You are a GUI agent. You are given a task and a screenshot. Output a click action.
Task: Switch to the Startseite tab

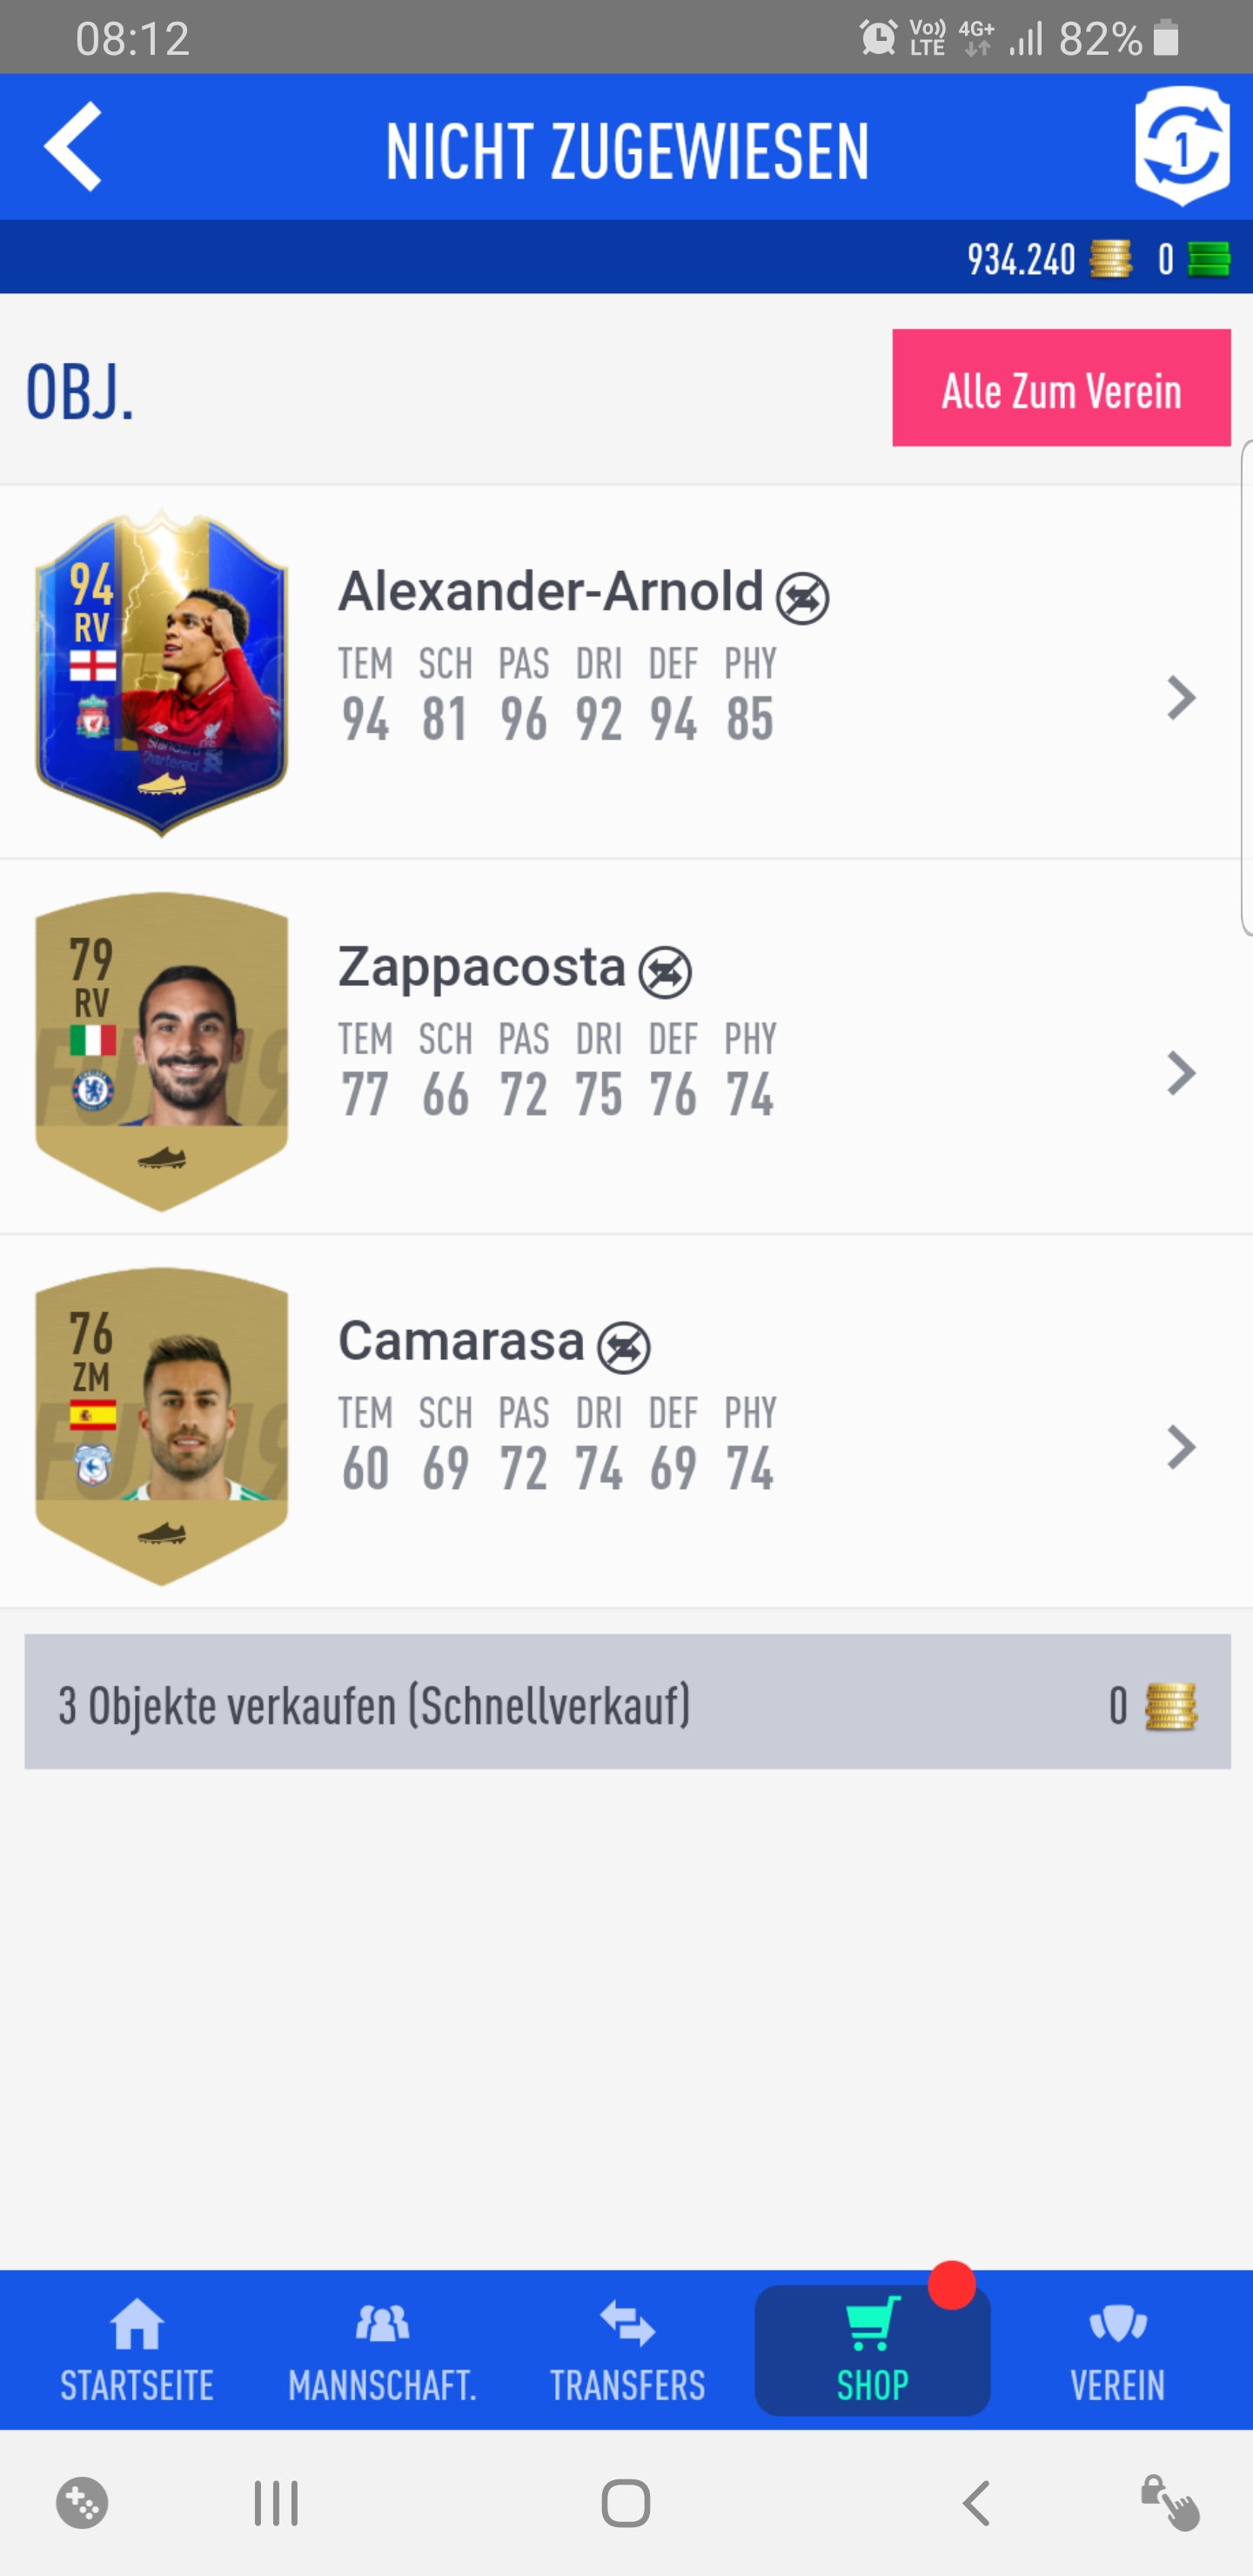(137, 2351)
